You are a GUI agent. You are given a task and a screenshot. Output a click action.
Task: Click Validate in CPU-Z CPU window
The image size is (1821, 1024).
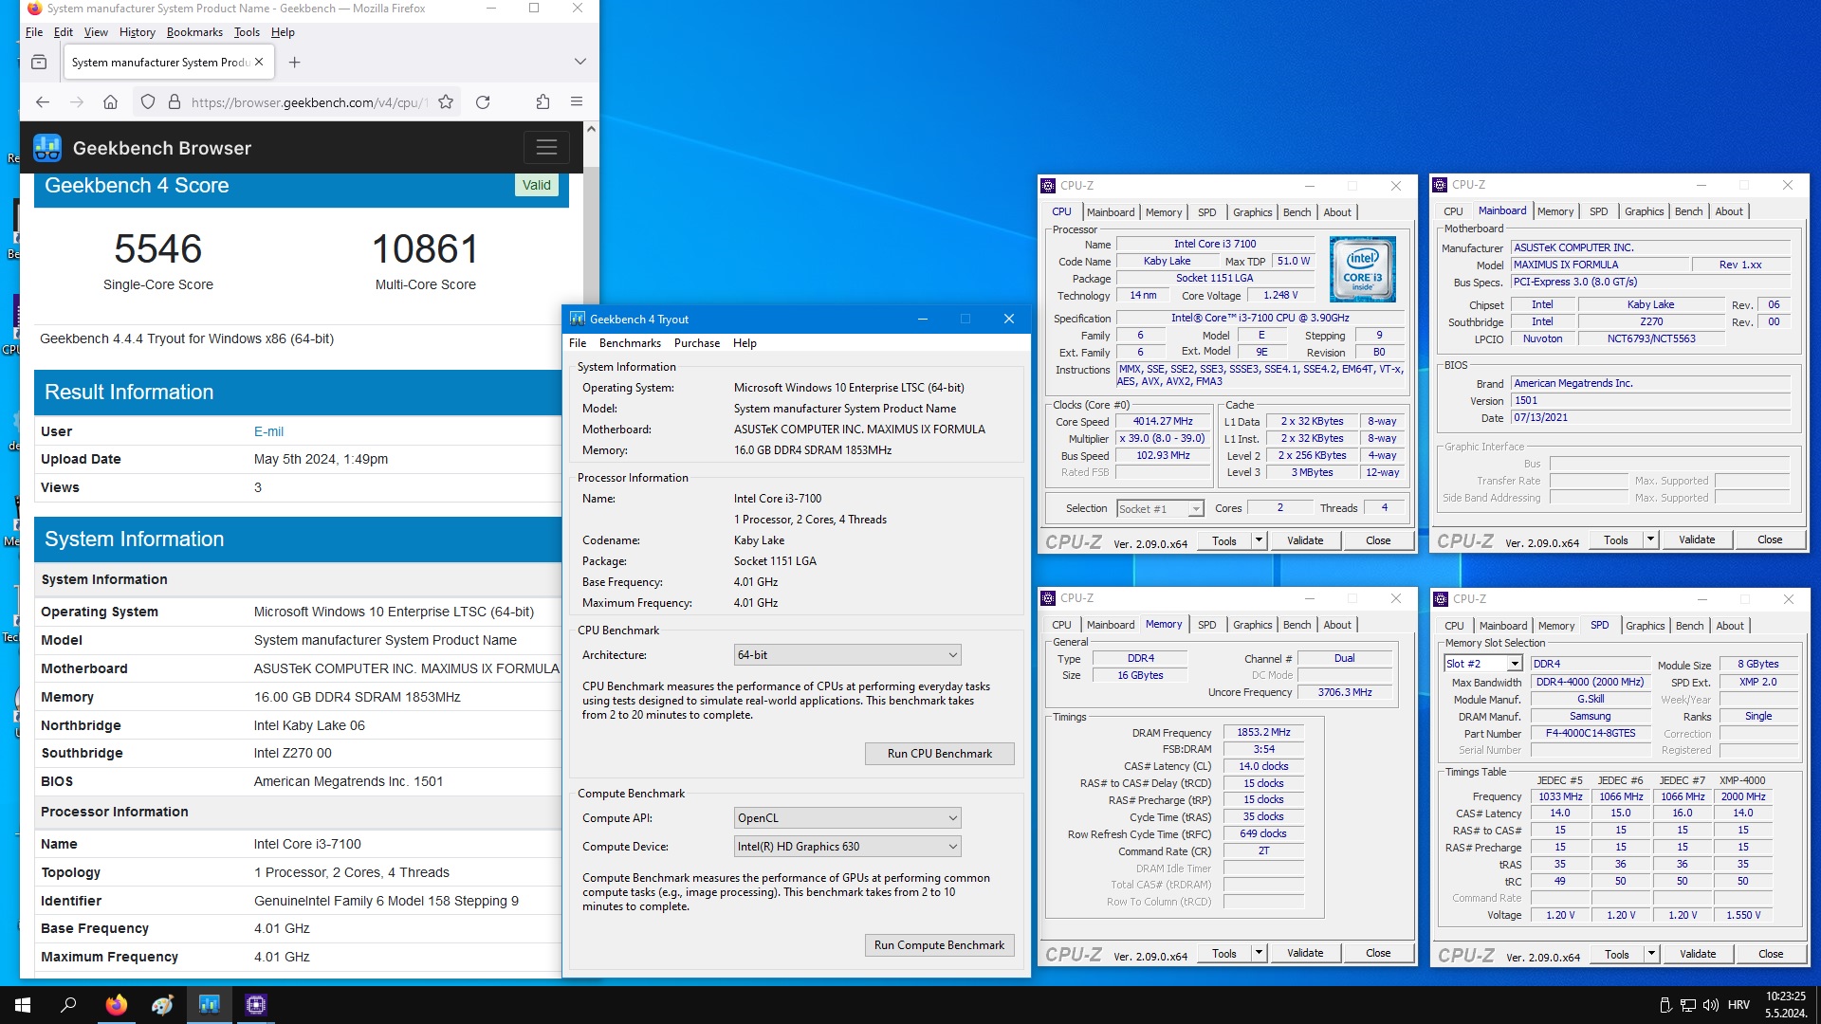[1305, 540]
